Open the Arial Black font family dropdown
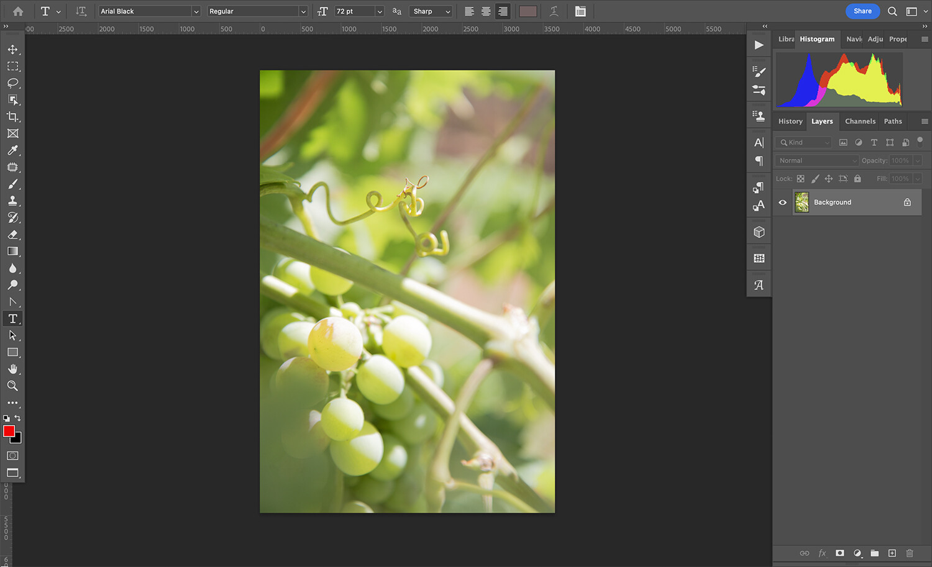 click(196, 11)
